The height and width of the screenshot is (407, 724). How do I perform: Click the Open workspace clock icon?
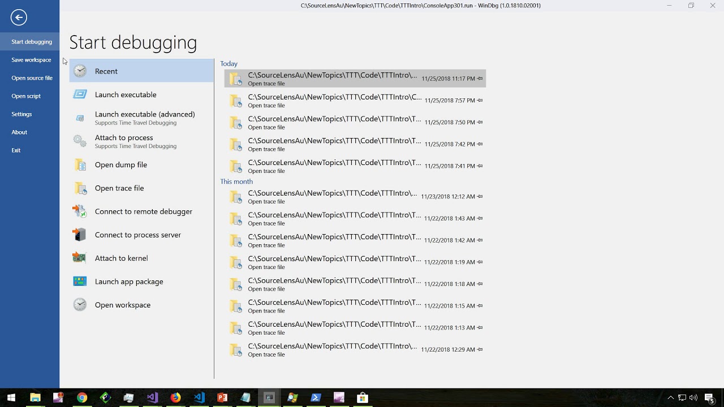click(x=80, y=305)
